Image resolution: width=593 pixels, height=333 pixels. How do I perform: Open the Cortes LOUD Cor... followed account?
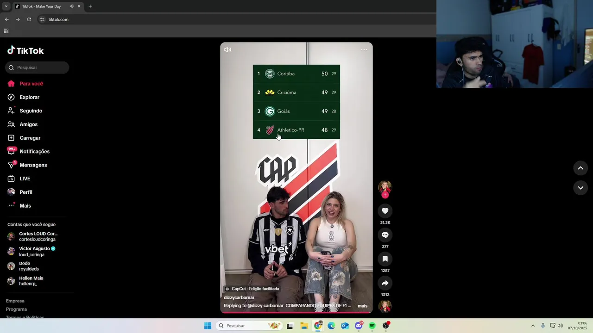click(33, 236)
